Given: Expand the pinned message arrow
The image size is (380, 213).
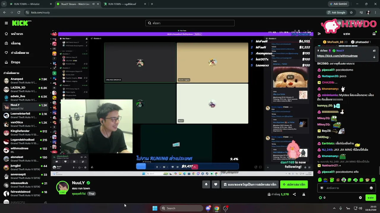Looking at the screenshot, I should [374, 57].
